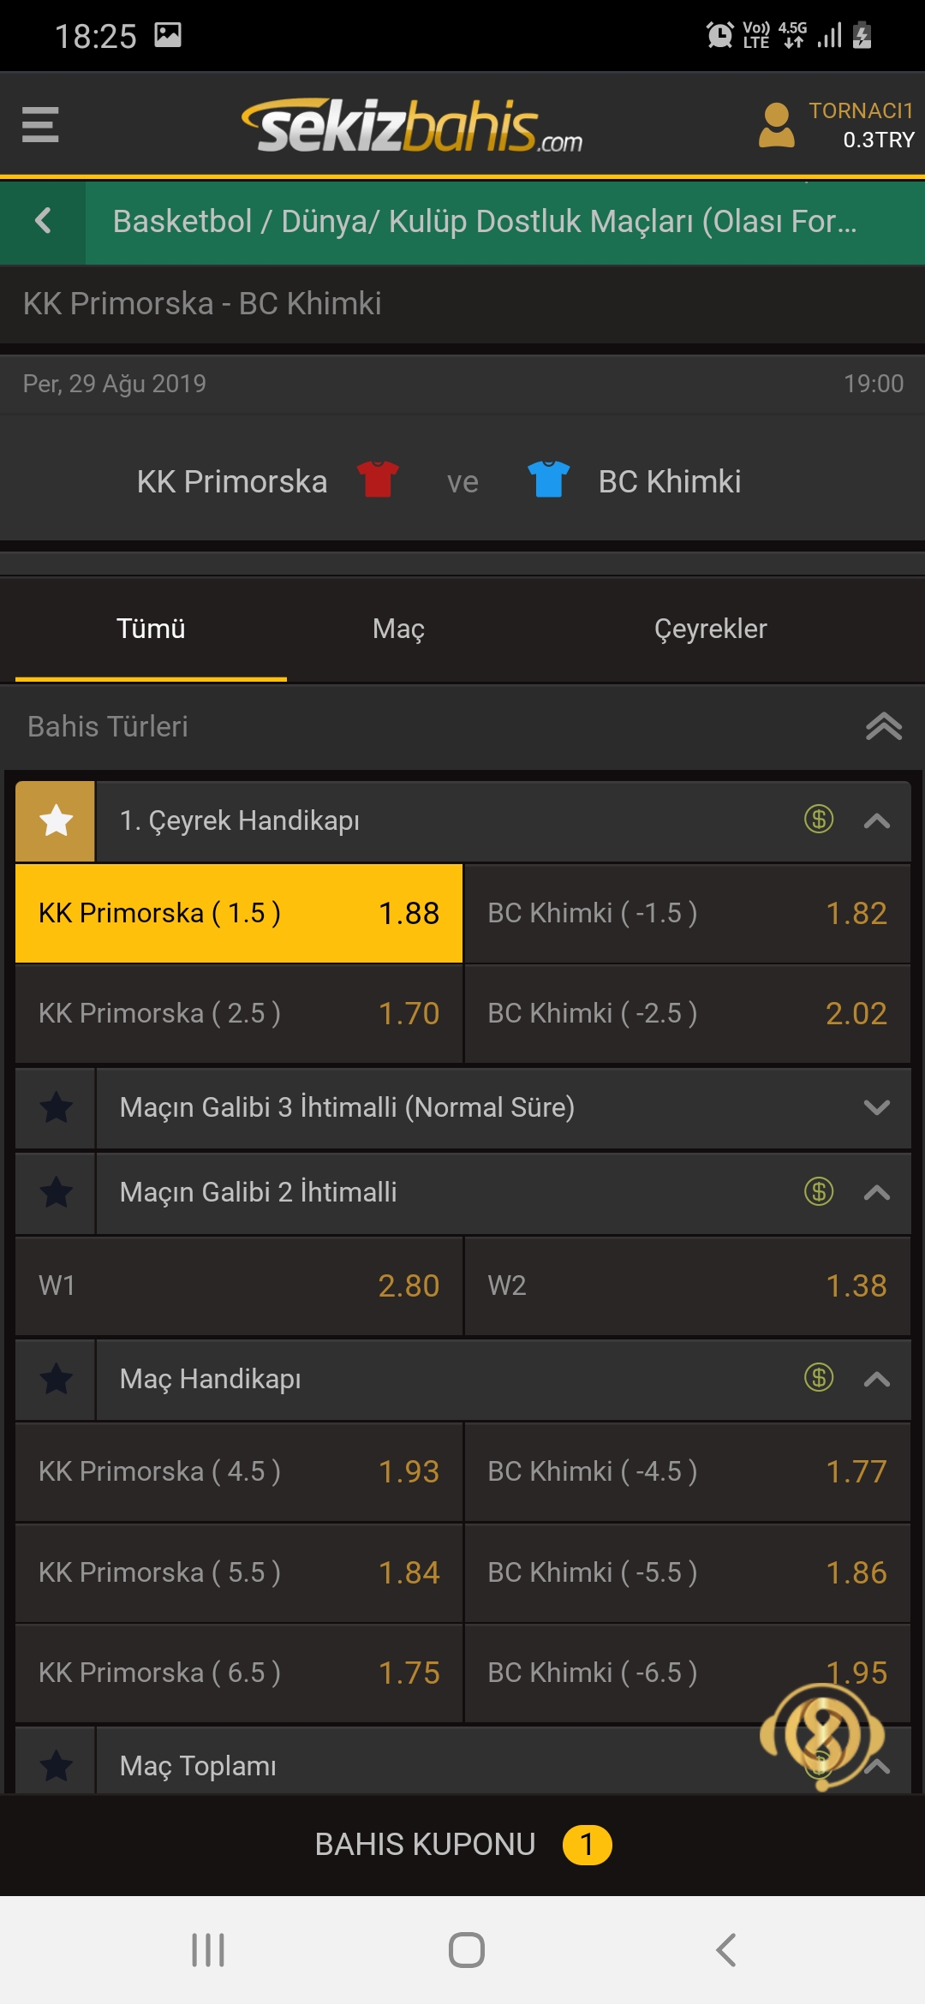Open the TORNACI1 user account icon
The height and width of the screenshot is (2004, 925).
[x=777, y=125]
